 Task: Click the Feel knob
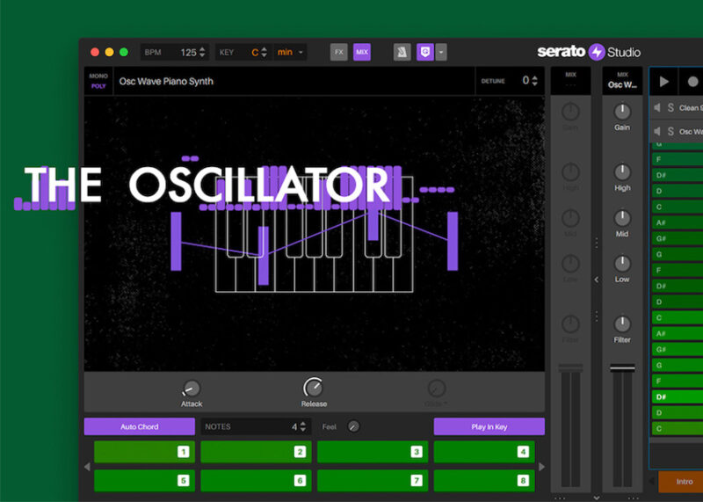point(353,426)
